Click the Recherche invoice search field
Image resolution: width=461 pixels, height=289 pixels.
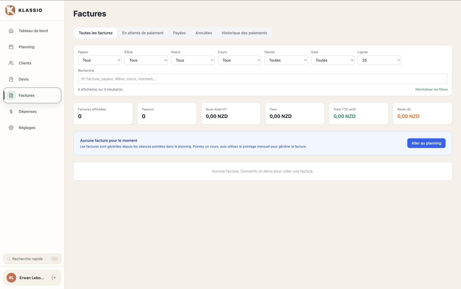263,79
